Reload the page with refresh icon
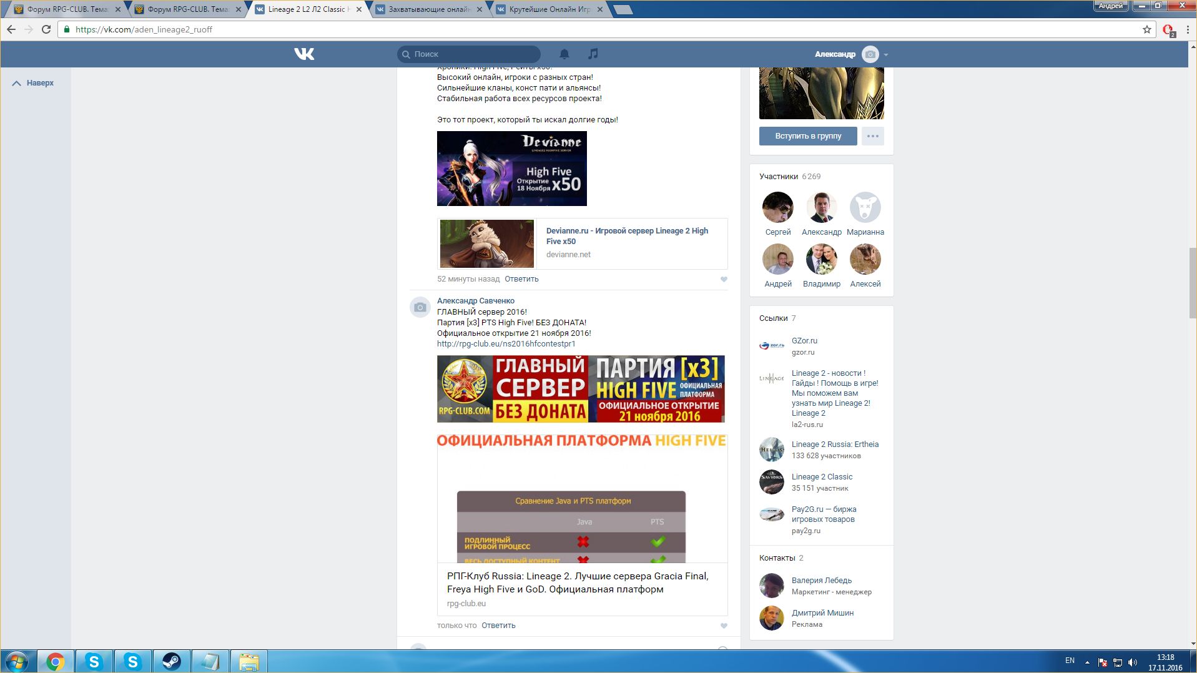1197x673 pixels. click(46, 29)
